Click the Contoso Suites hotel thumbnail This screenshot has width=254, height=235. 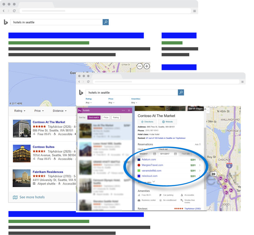(x=22, y=153)
